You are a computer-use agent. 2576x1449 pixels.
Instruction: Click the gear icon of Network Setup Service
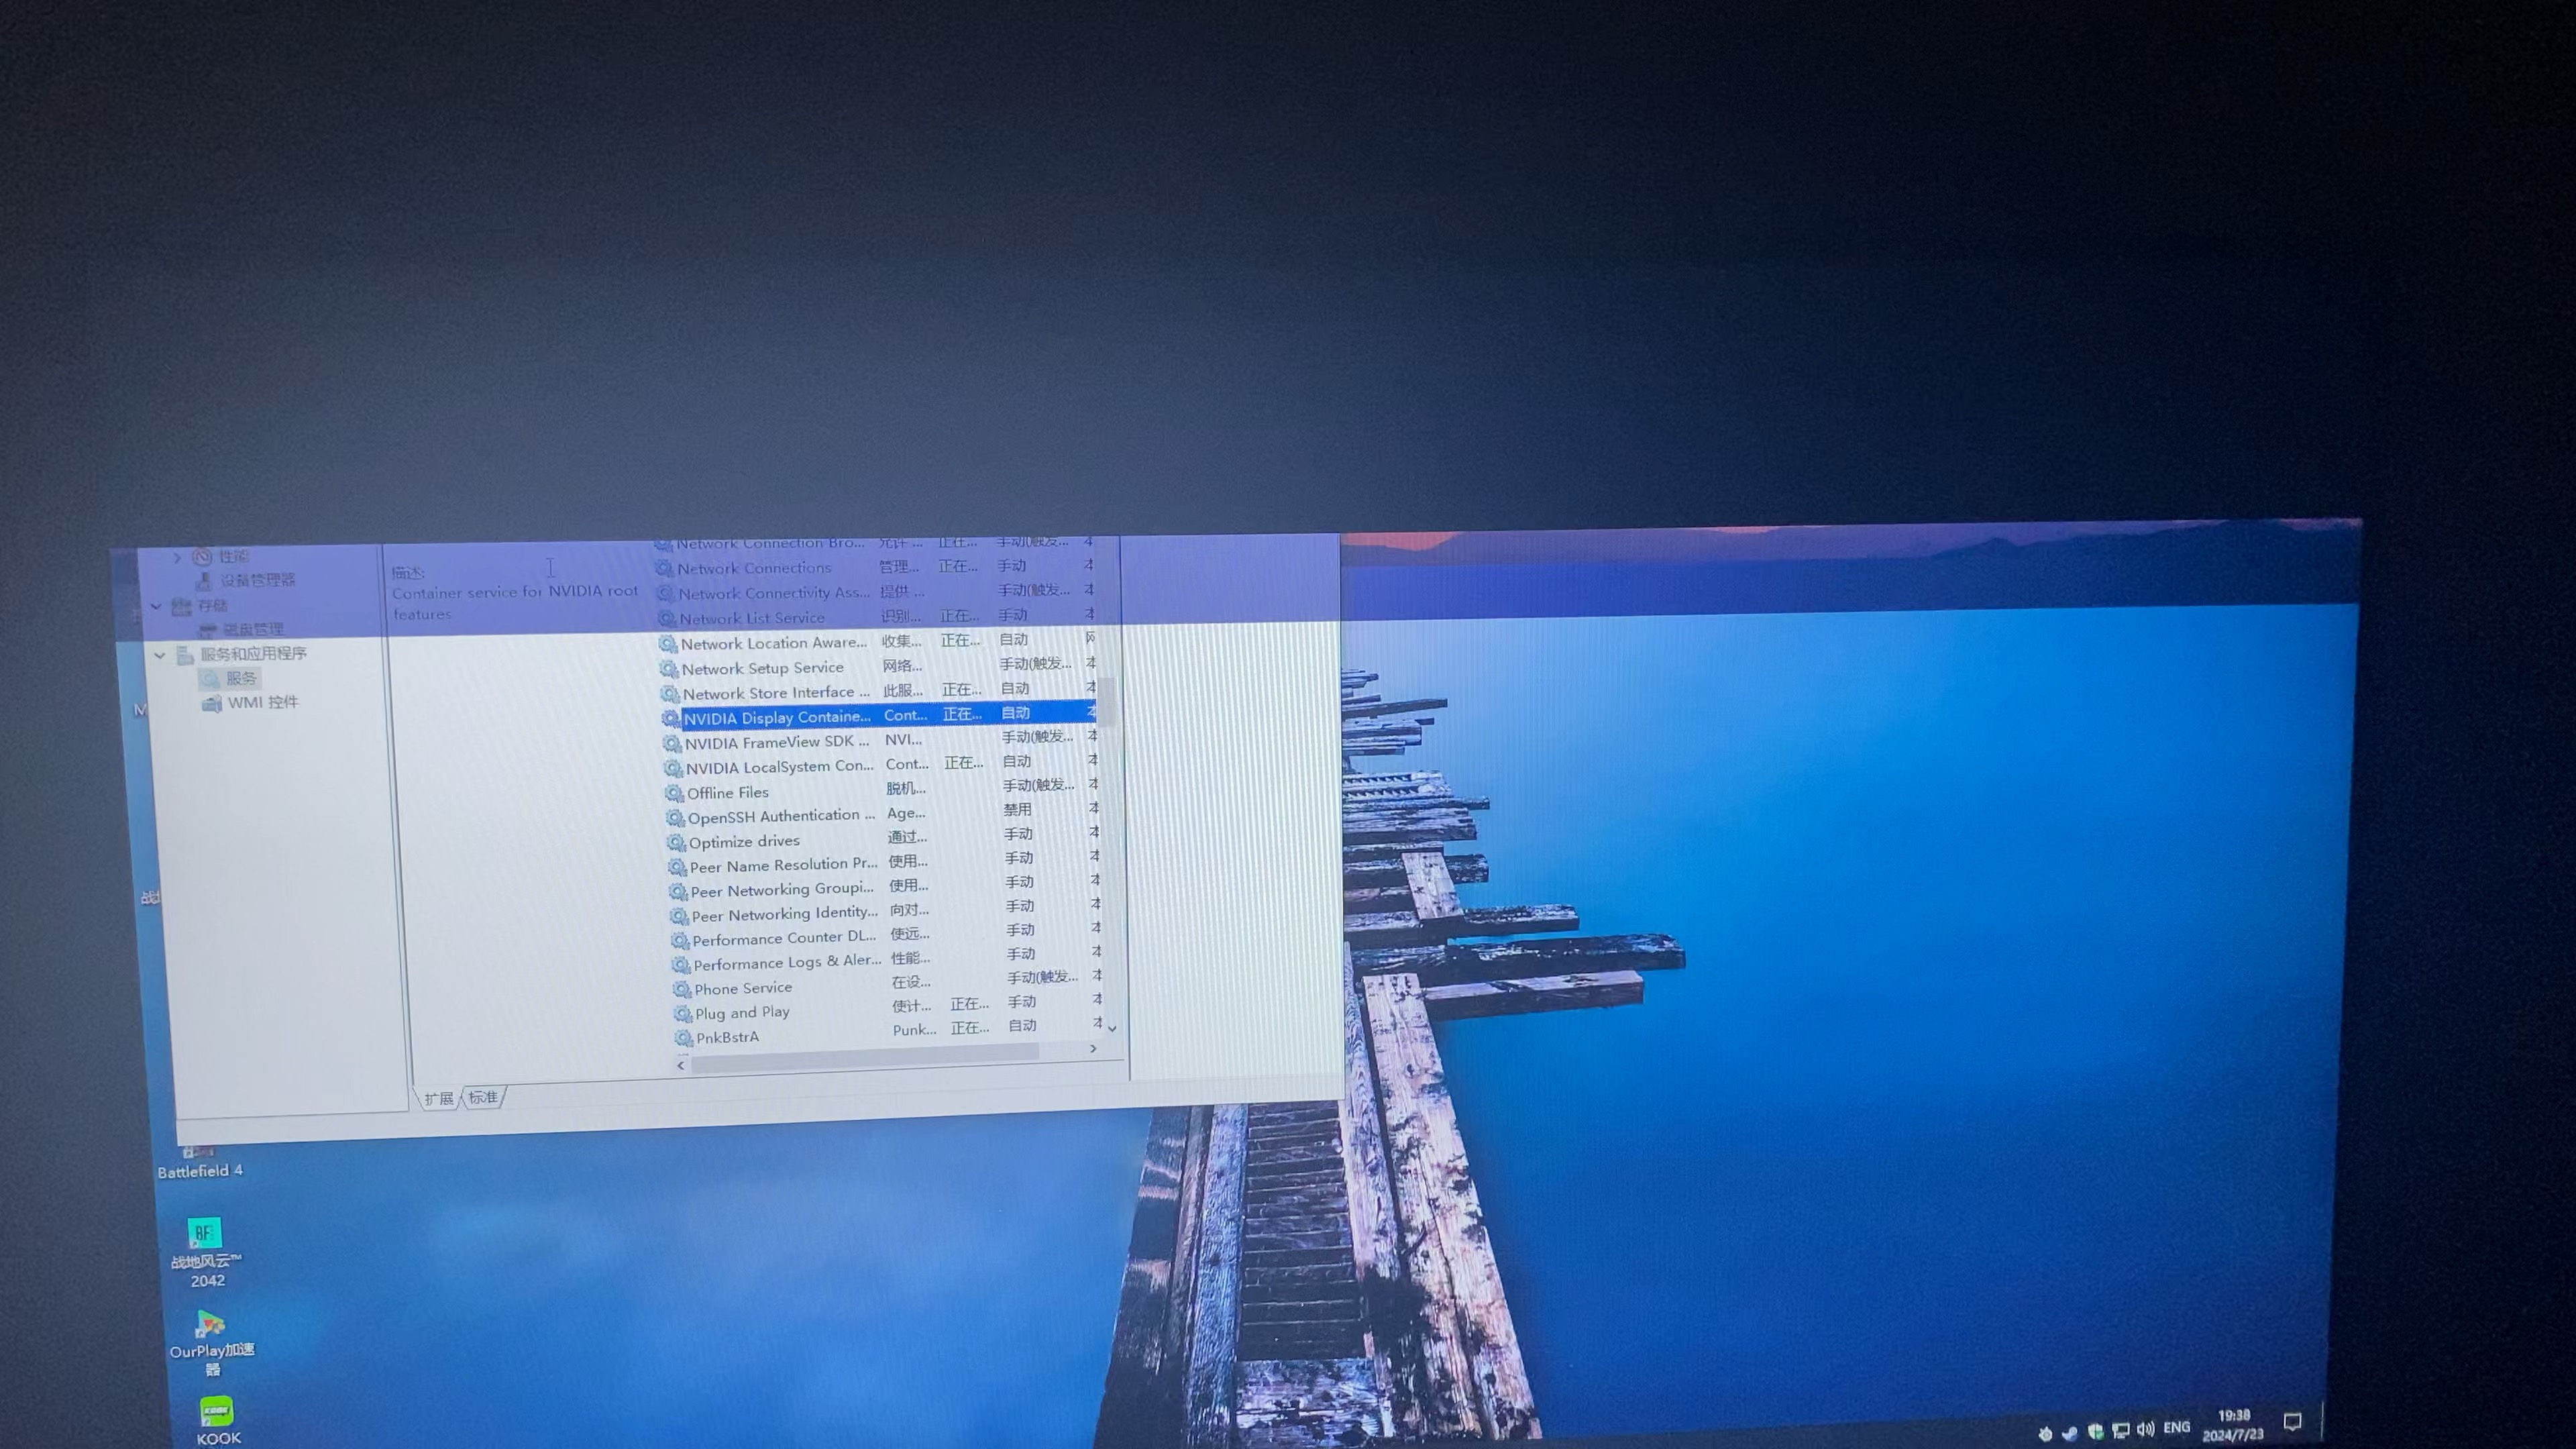point(669,668)
